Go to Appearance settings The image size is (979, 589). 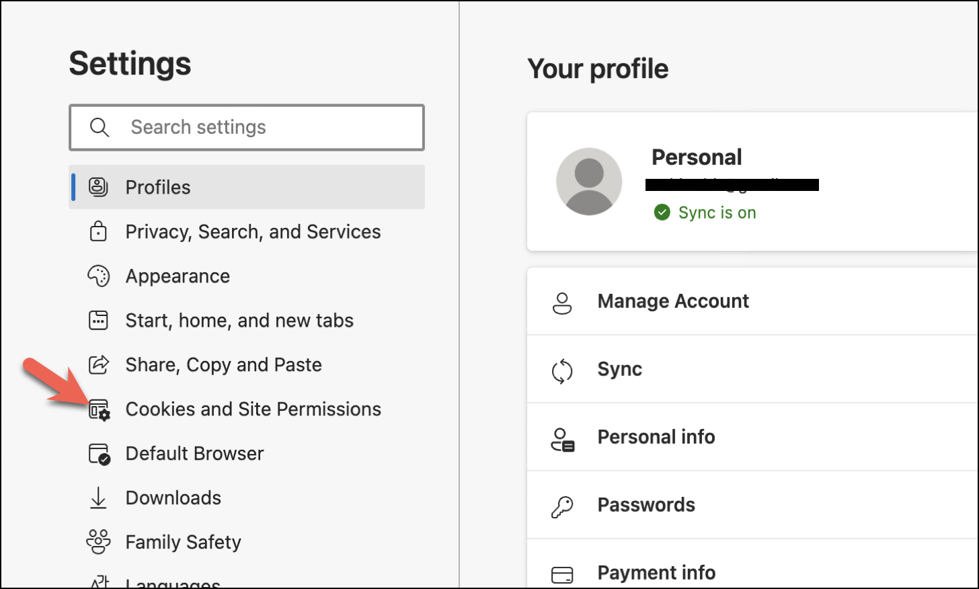[178, 276]
